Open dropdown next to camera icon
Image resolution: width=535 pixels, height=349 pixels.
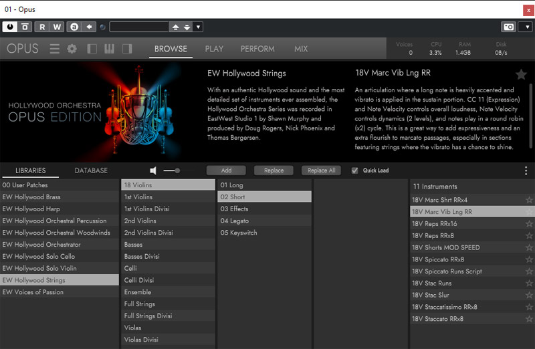click(x=526, y=27)
